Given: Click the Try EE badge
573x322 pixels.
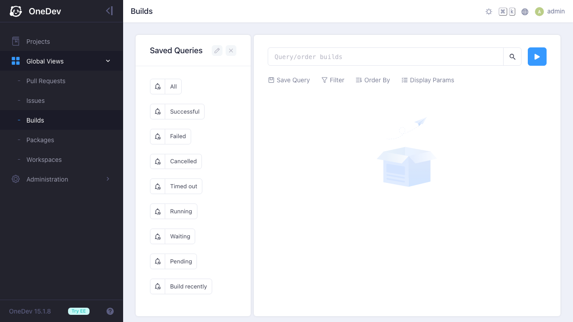Looking at the screenshot, I should (79, 311).
